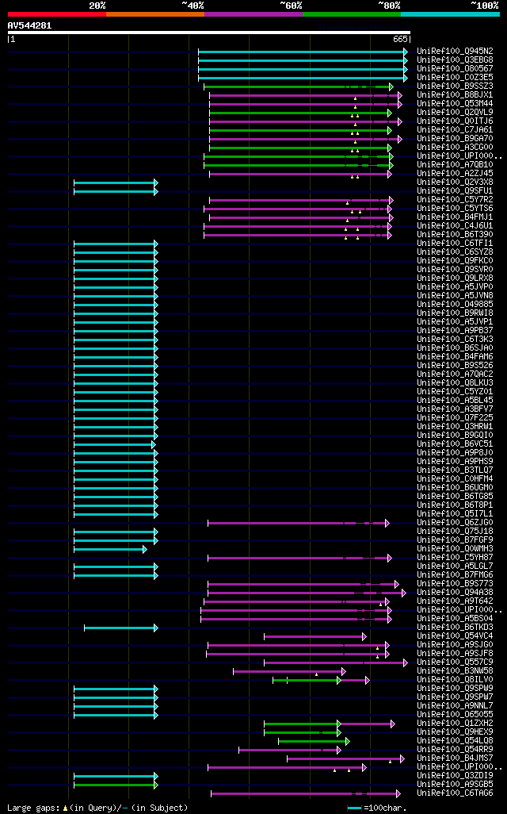Open the UniRef100_Q6ZJG0 hit label

tap(456, 522)
